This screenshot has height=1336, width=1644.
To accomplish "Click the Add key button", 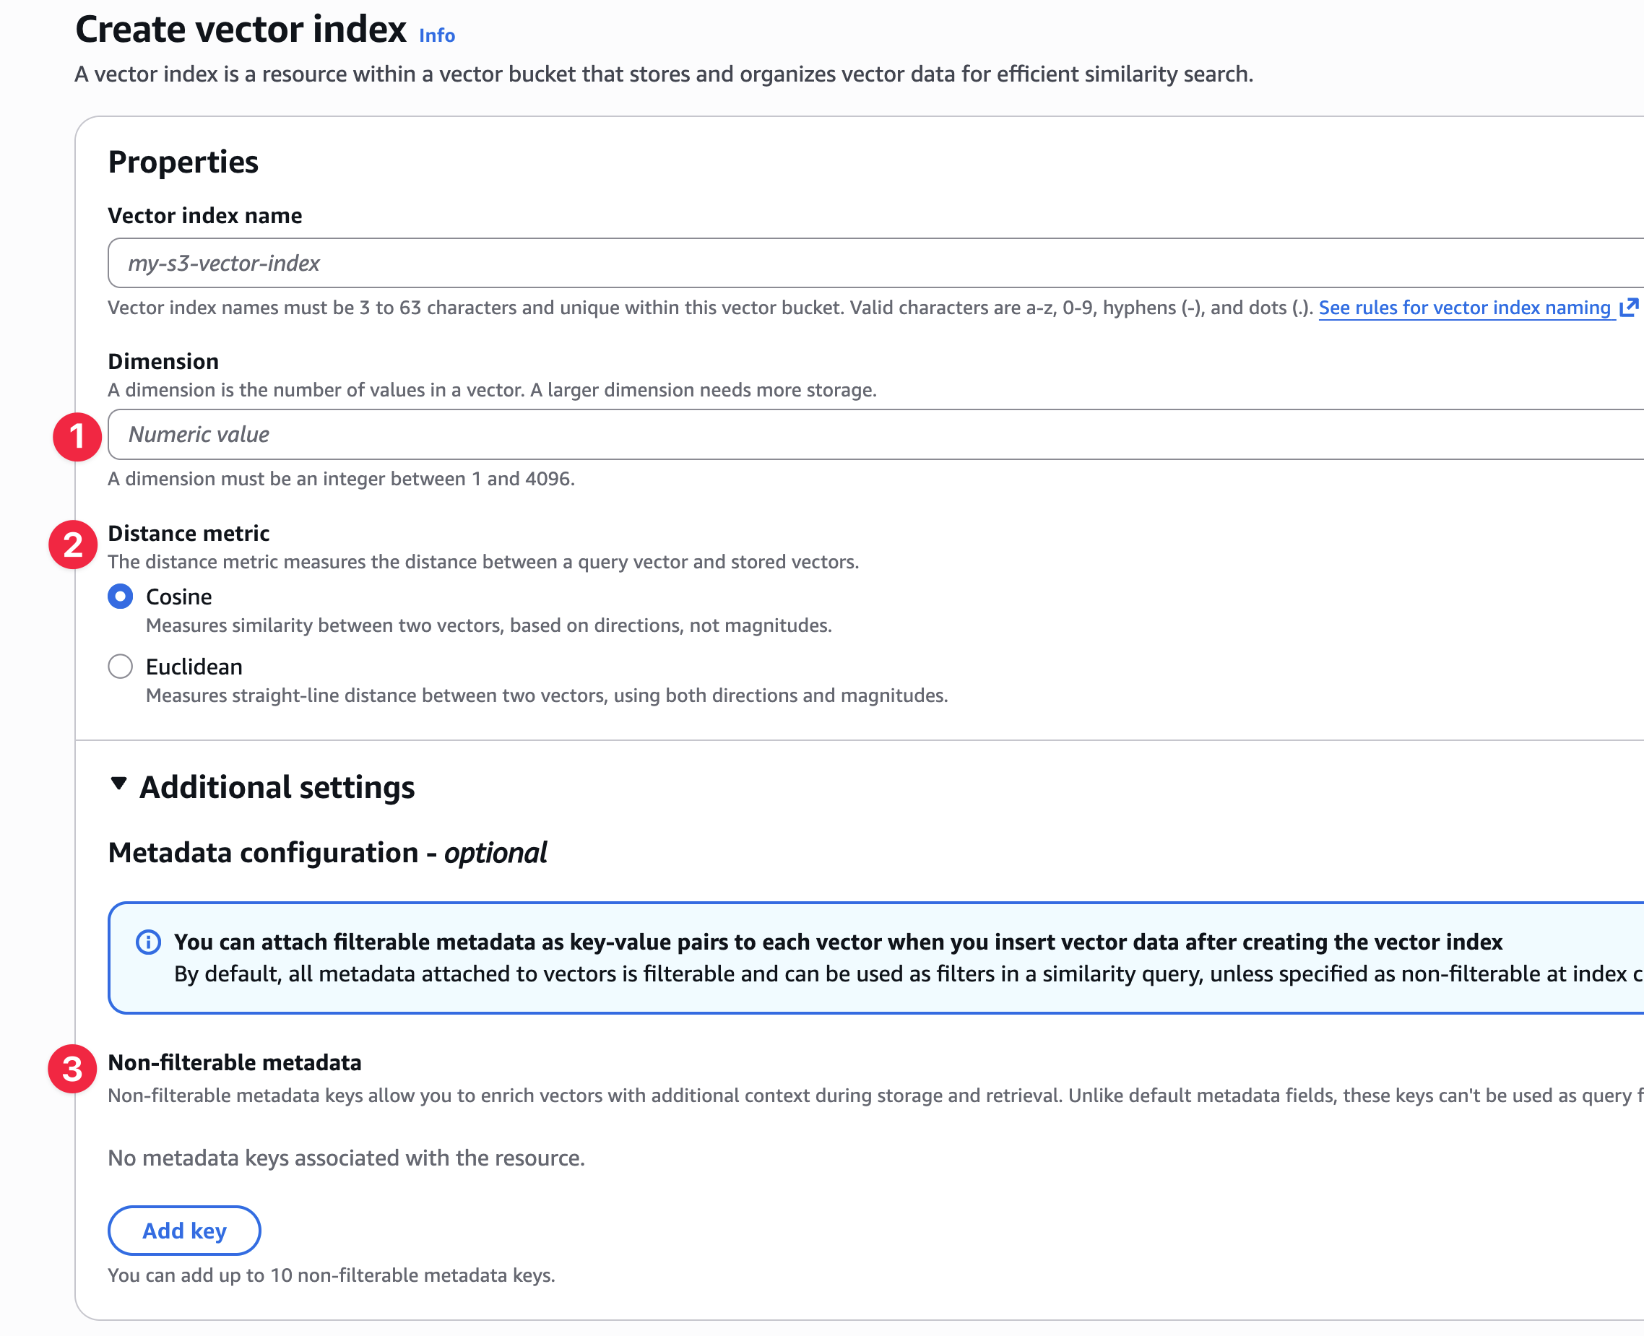I will pyautogui.click(x=185, y=1231).
